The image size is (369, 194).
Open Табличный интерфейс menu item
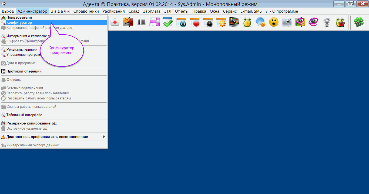tap(24, 115)
